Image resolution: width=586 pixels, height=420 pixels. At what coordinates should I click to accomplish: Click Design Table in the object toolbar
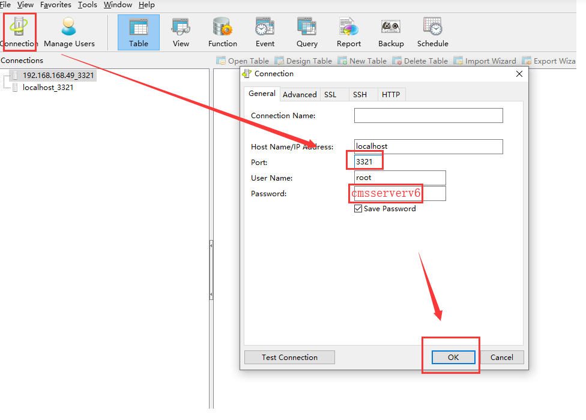point(303,61)
